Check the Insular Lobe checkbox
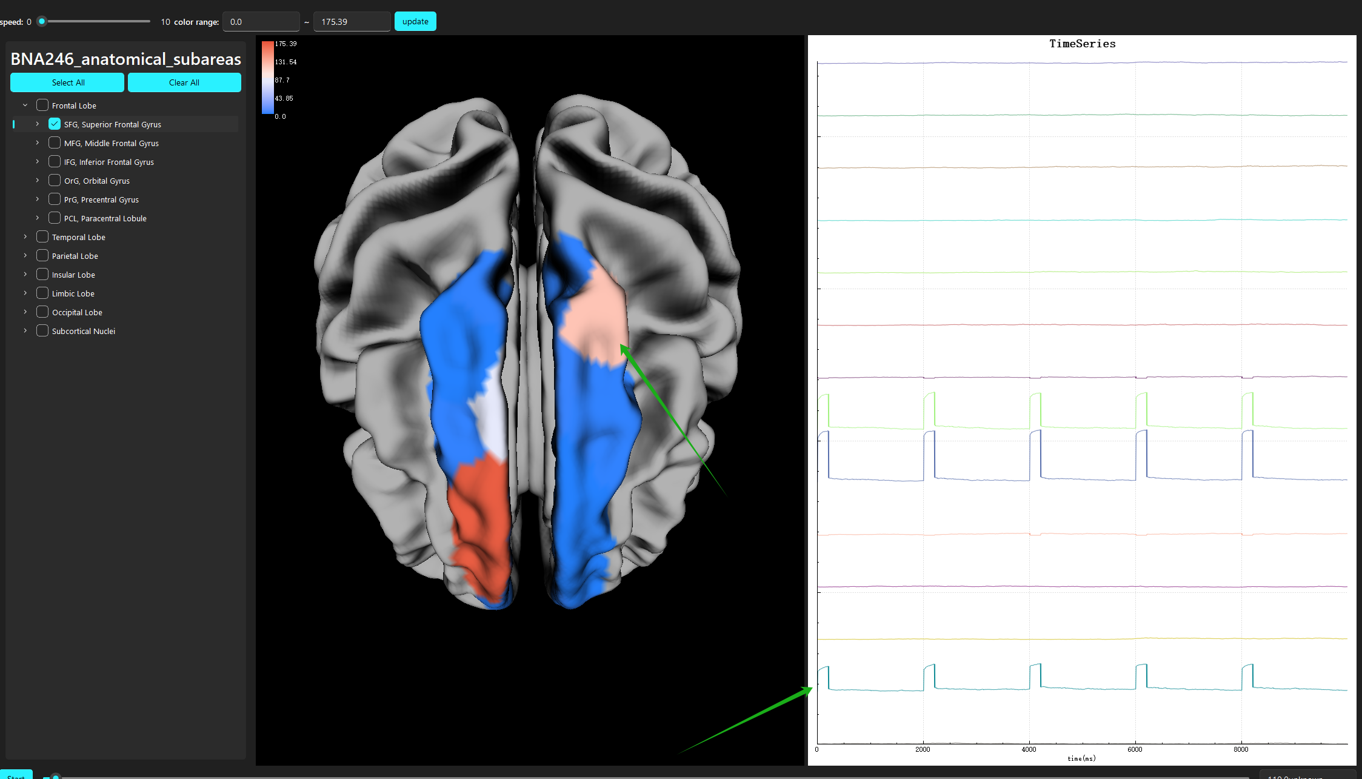This screenshot has height=779, width=1362. [x=42, y=274]
